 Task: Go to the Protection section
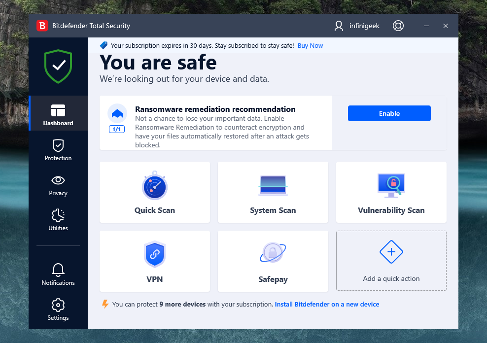(58, 150)
